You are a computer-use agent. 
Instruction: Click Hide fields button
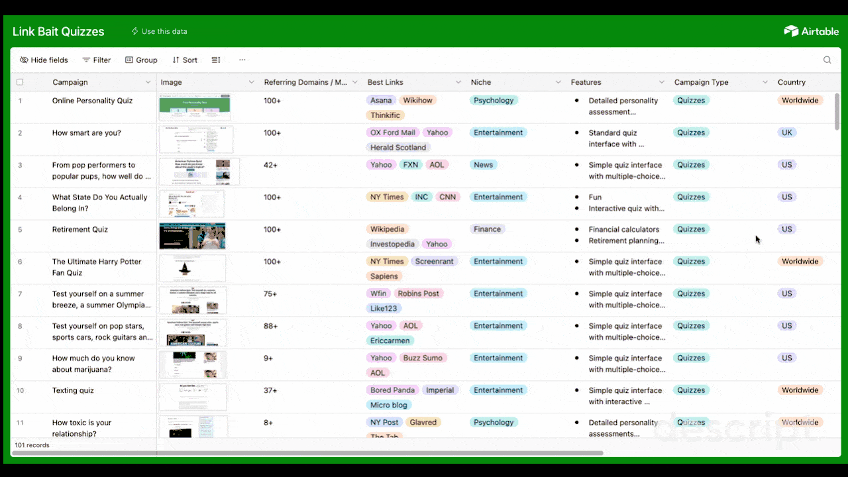tap(44, 60)
